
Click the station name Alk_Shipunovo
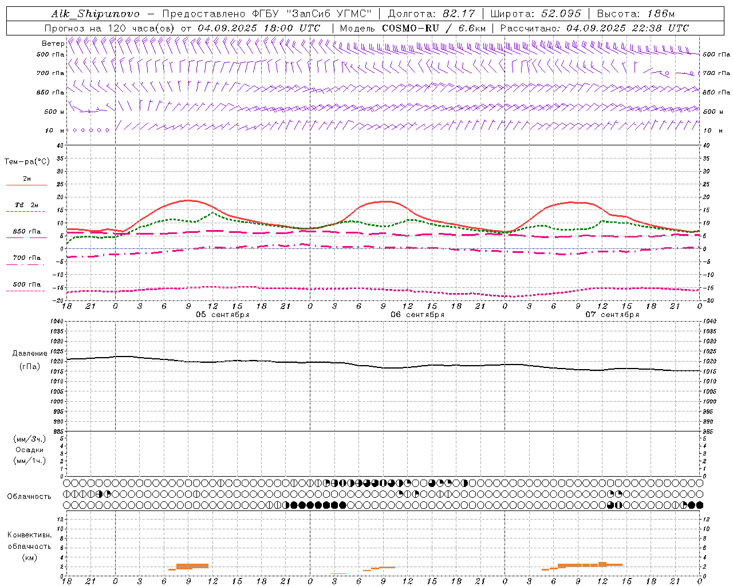click(95, 14)
